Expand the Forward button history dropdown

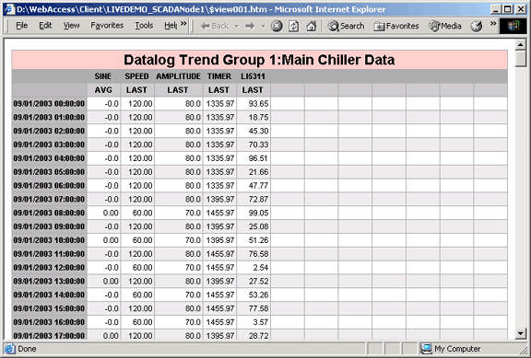[263, 26]
